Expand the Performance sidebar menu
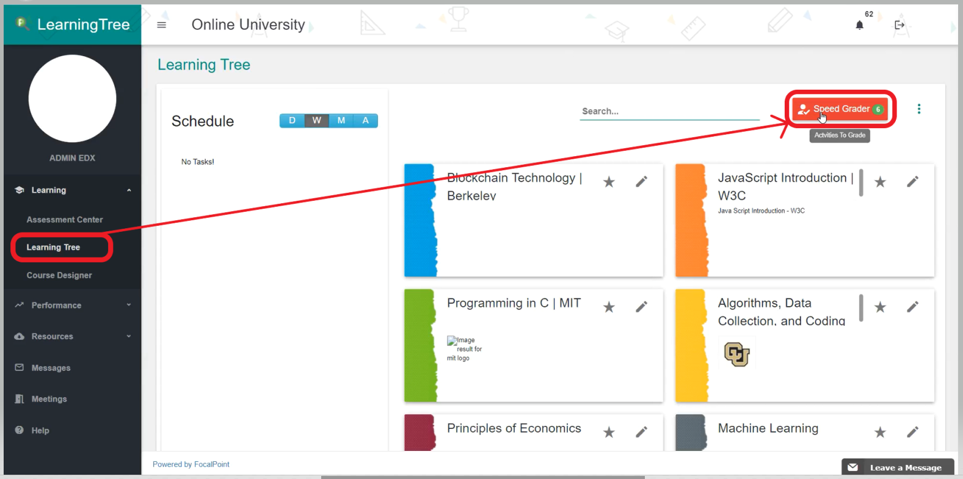 pos(72,305)
